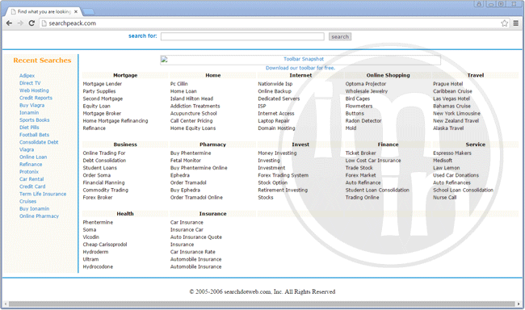Click the Online Trading For link
The height and width of the screenshot is (310, 525).
coord(104,153)
